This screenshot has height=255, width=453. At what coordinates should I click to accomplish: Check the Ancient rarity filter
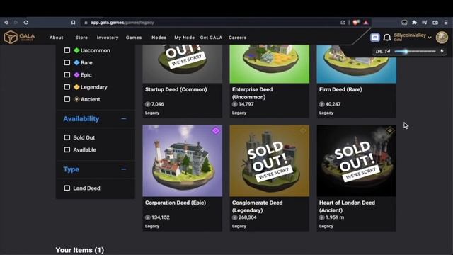67,99
